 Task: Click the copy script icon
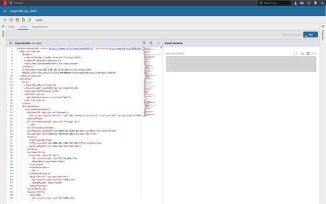click(x=17, y=20)
